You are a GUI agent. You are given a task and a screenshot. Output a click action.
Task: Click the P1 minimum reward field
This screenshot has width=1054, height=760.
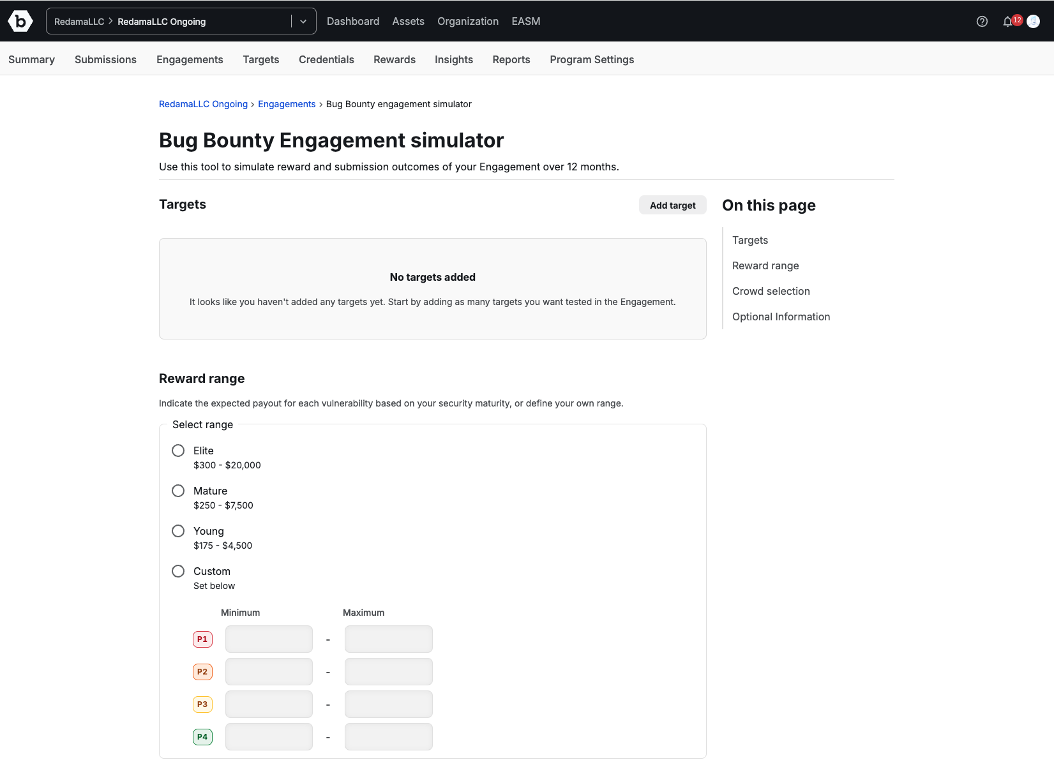pos(269,639)
